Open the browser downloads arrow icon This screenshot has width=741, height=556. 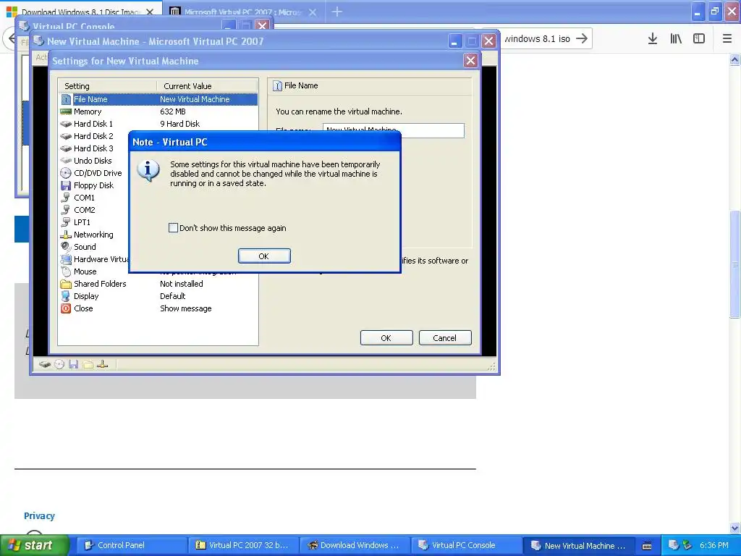(653, 38)
